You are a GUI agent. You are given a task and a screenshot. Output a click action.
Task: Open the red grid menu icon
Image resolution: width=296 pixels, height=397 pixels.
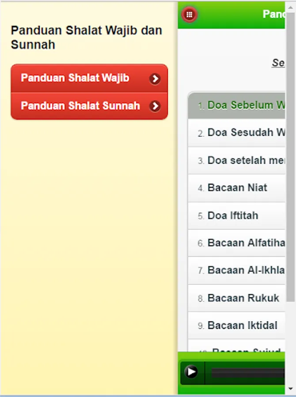[190, 15]
